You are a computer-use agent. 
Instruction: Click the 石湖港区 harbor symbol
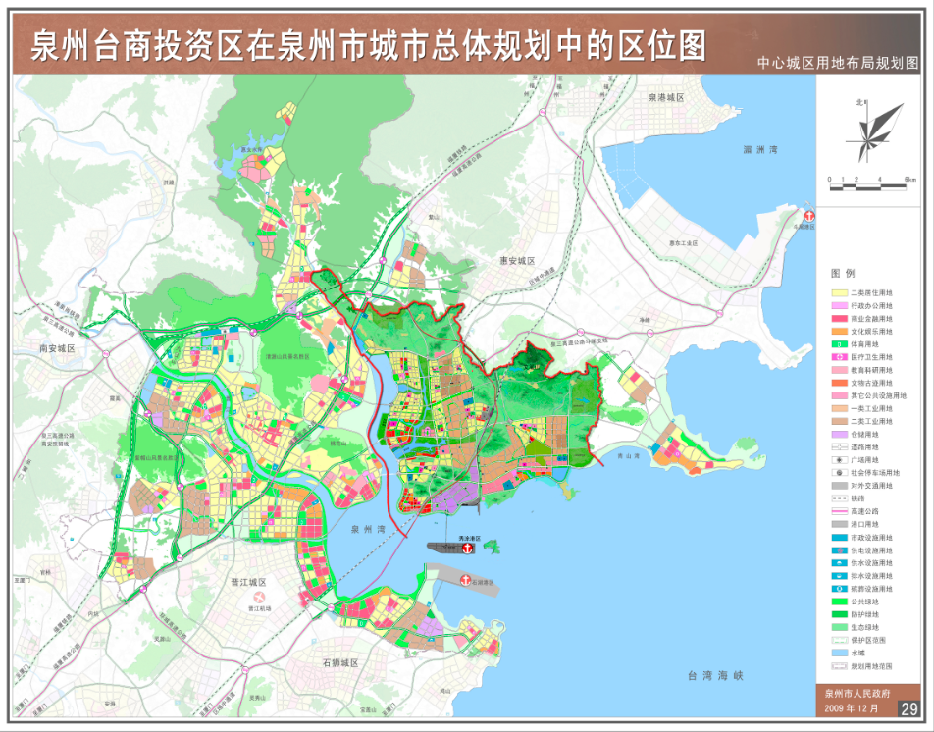tap(465, 580)
